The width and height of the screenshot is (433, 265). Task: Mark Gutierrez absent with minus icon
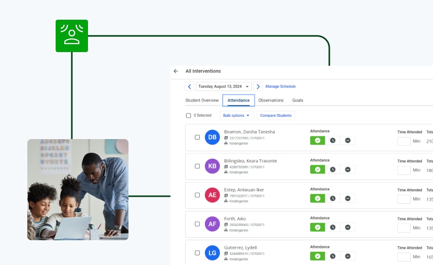click(348, 256)
